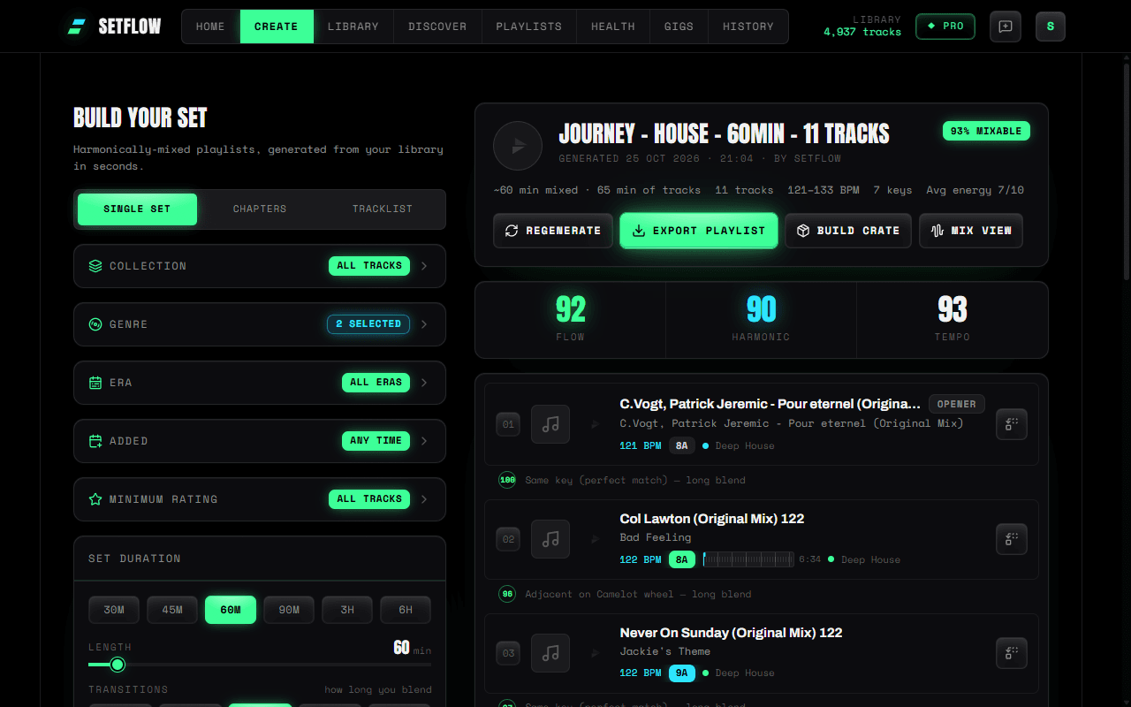Viewport: 1131px width, 707px height.
Task: Click the calendar-plus icon beside Added
Action: tap(95, 441)
